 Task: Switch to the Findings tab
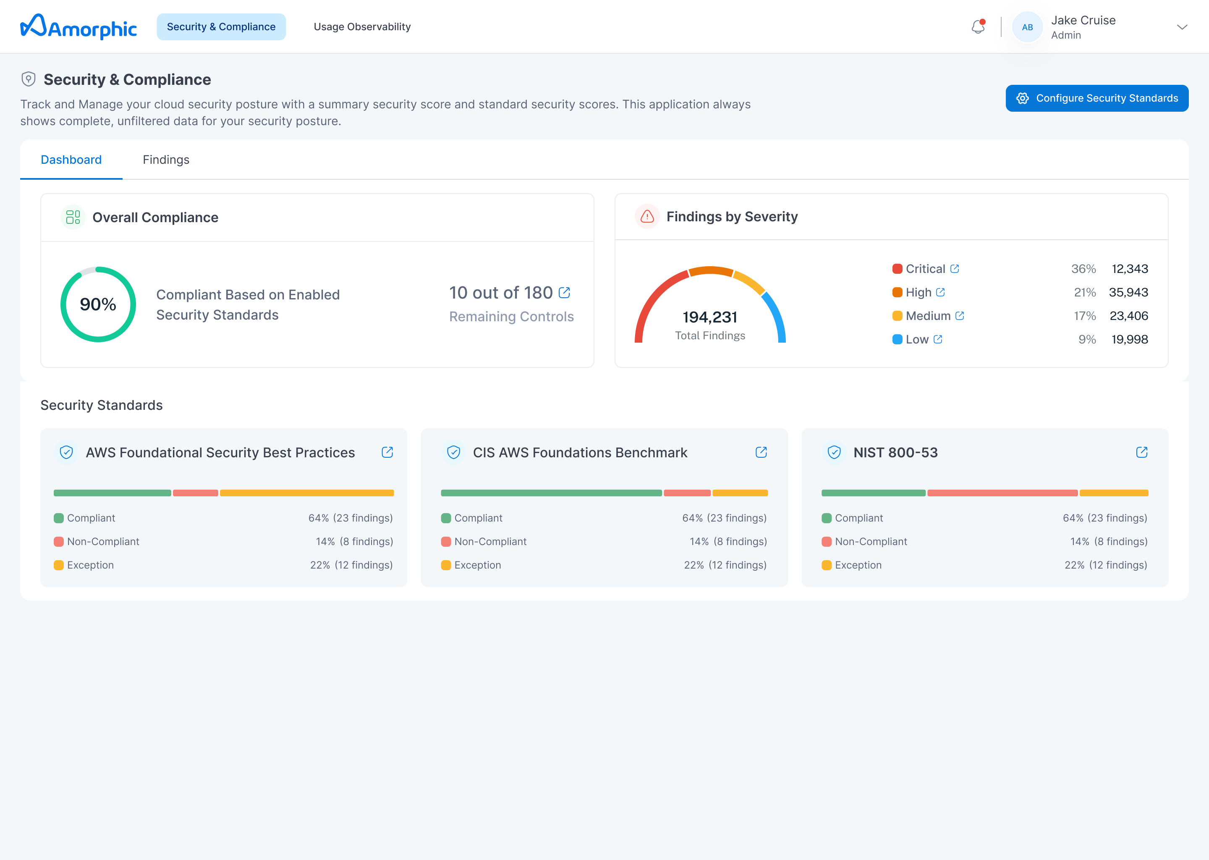click(x=166, y=160)
